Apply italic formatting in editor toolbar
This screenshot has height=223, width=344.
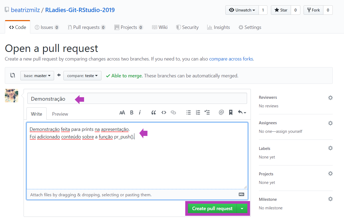[140, 113]
